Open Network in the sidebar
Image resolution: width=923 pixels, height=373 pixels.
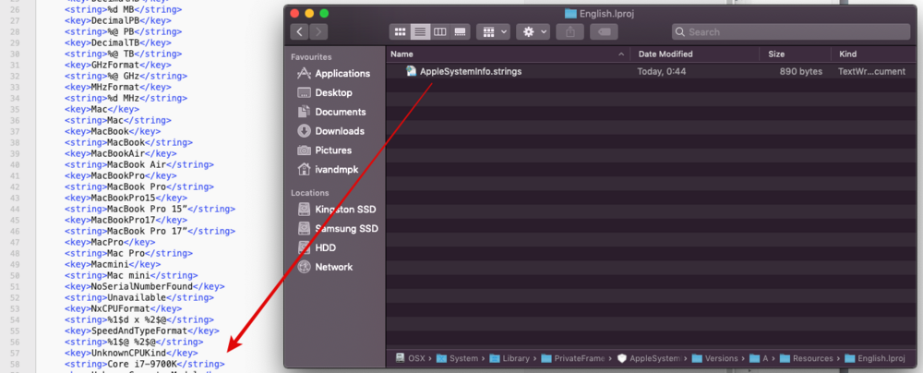(333, 267)
